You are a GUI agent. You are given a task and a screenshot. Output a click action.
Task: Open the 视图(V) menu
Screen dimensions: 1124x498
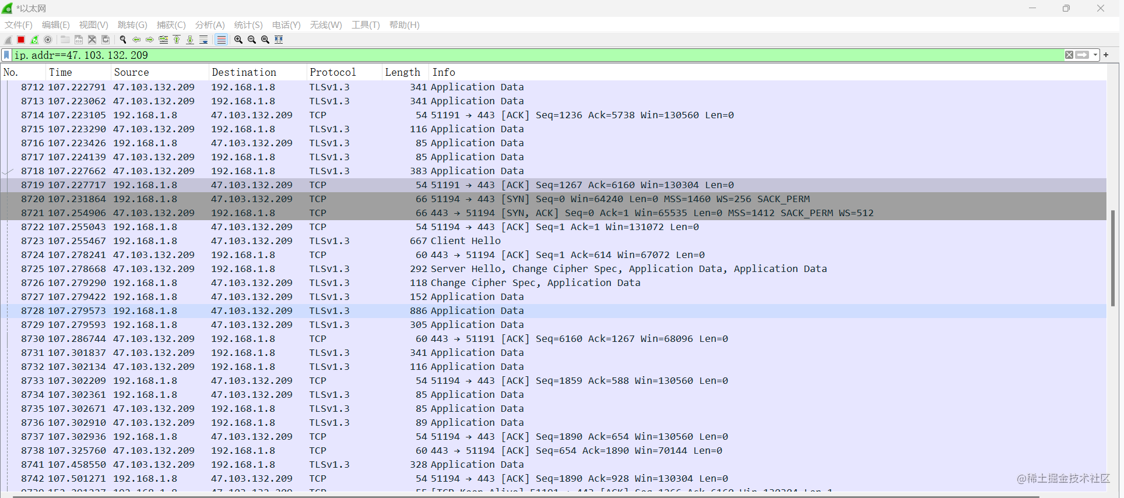tap(94, 24)
